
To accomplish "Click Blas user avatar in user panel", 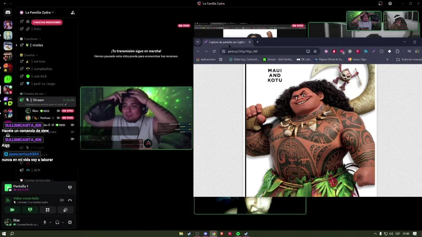I will tap(8, 222).
